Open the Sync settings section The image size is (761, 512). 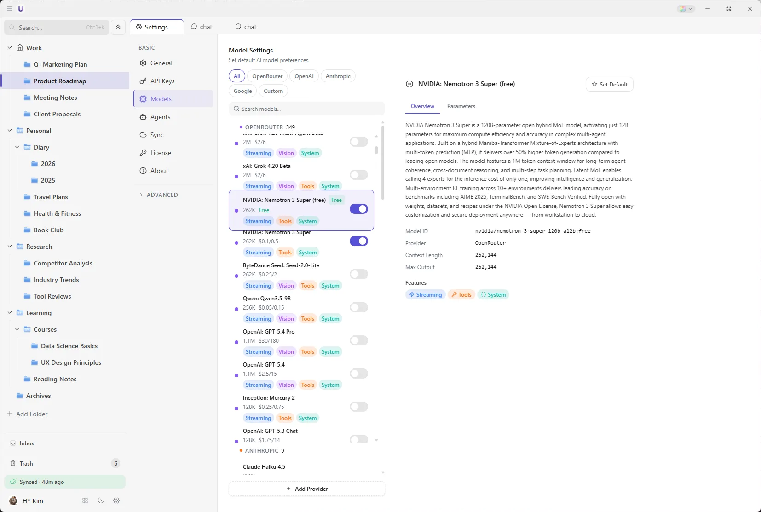point(157,135)
